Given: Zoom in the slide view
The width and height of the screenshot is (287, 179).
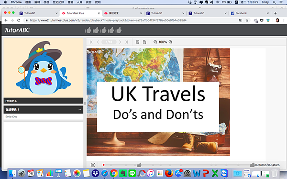Looking at the screenshot, I should (170, 42).
